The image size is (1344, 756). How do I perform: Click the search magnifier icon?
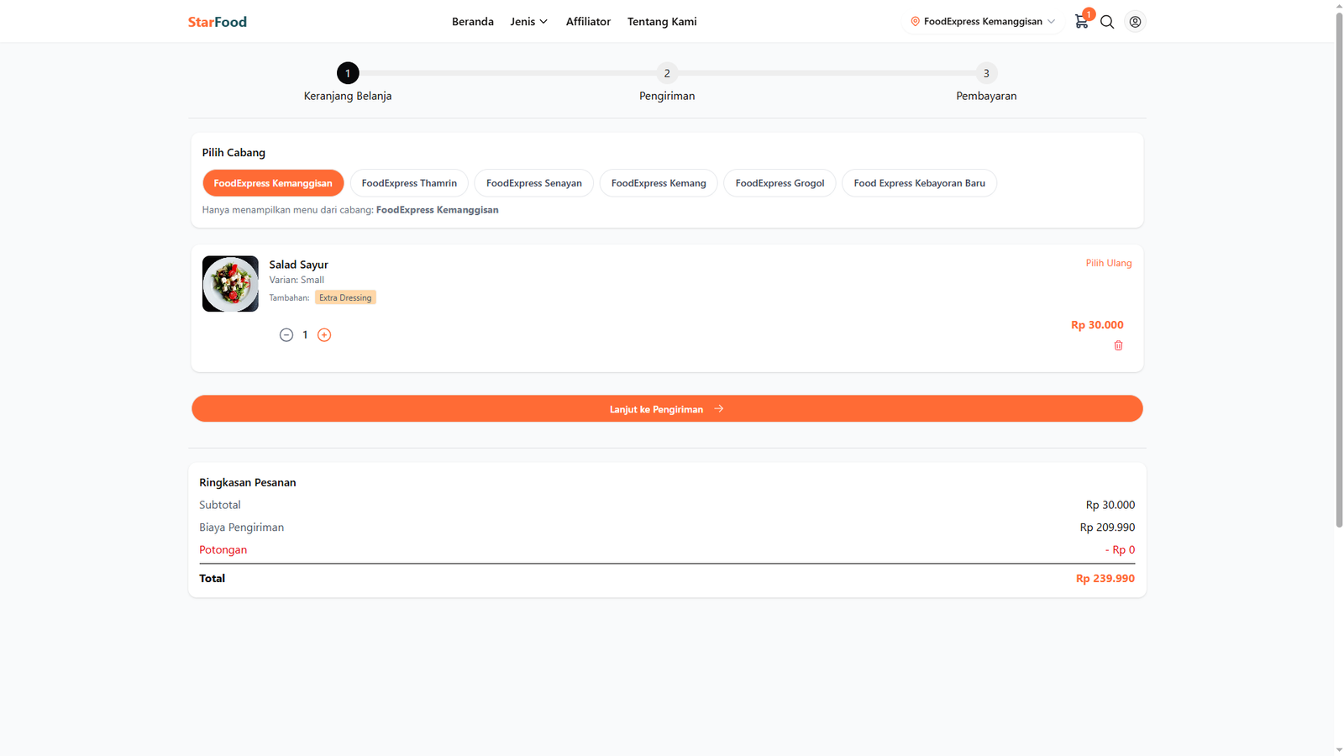(x=1107, y=22)
